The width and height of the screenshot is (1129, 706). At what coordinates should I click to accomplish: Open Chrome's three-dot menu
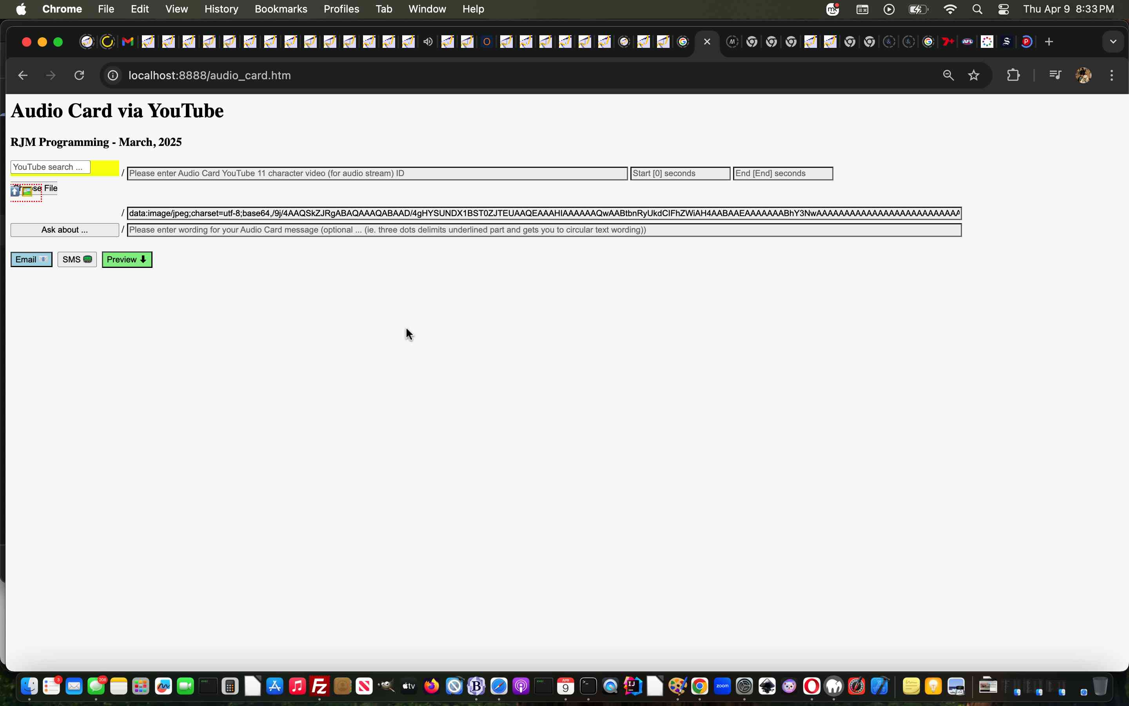pyautogui.click(x=1112, y=75)
